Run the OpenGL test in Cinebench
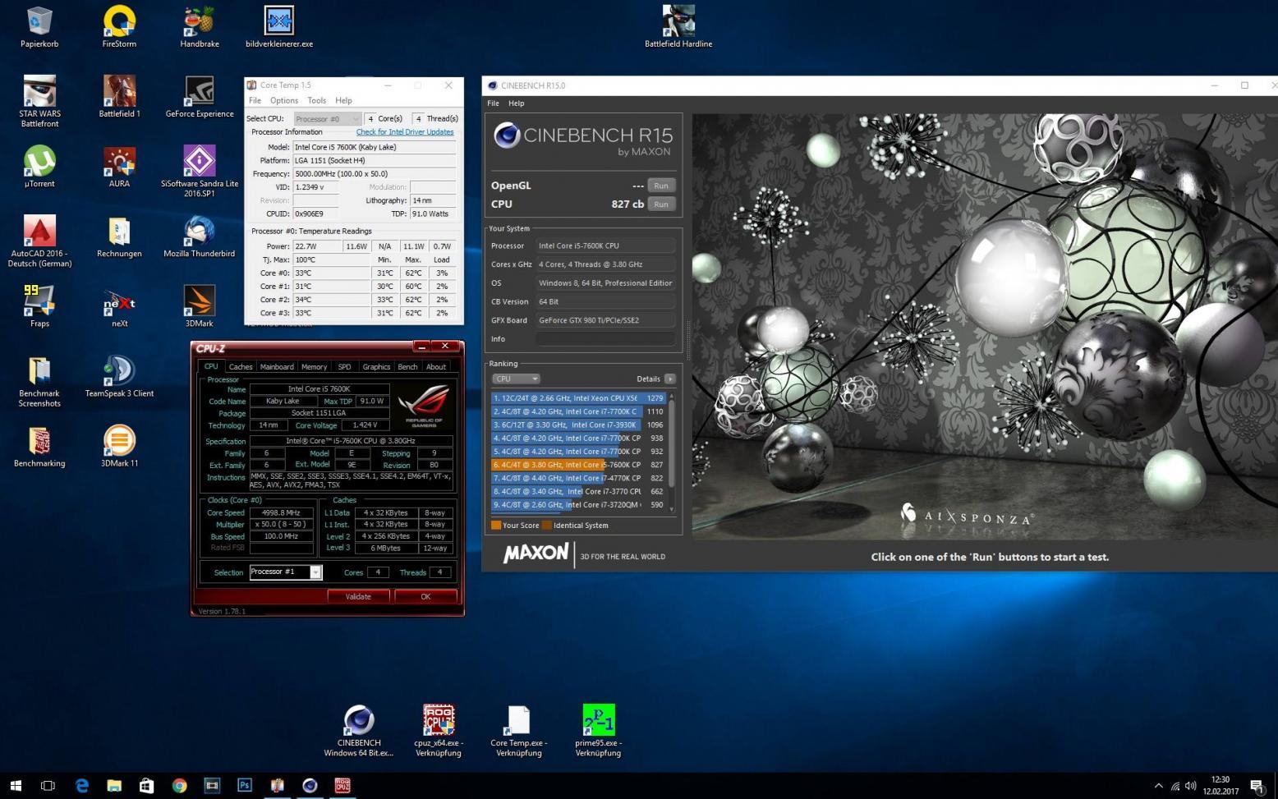 pos(661,186)
